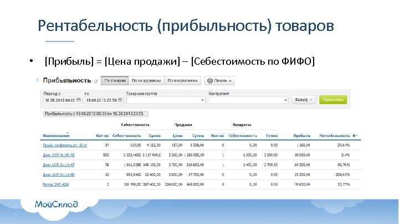Open the Диск 16 R product link
399x224 pixels.
click(59, 175)
